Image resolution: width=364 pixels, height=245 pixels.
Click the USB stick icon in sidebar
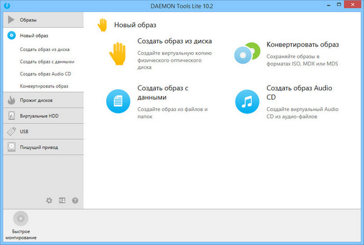pyautogui.click(x=12, y=132)
